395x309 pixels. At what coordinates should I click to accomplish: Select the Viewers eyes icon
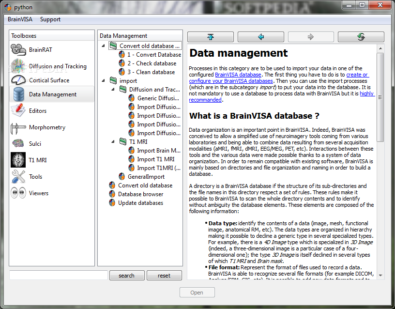pos(18,193)
